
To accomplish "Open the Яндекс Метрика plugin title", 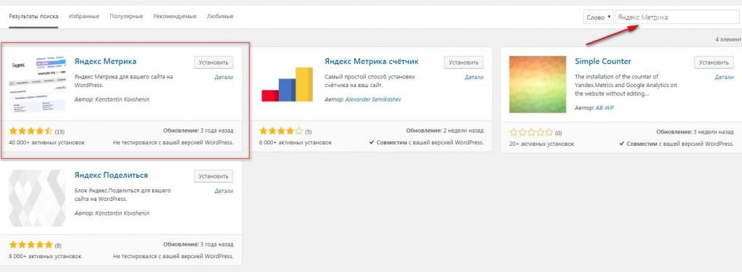I will point(106,62).
